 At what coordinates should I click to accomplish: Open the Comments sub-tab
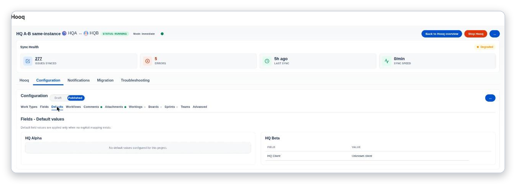(x=92, y=107)
